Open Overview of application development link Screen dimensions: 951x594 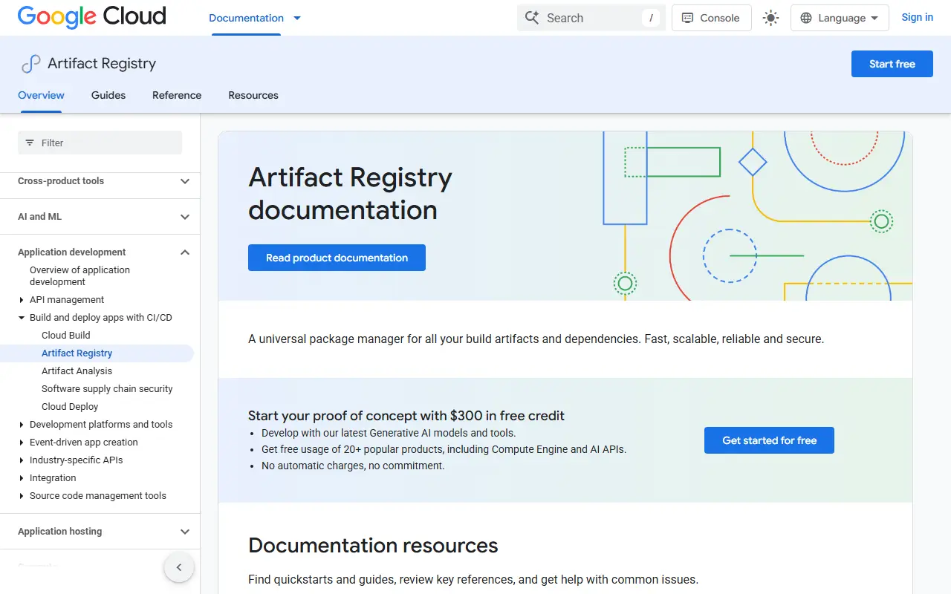79,276
